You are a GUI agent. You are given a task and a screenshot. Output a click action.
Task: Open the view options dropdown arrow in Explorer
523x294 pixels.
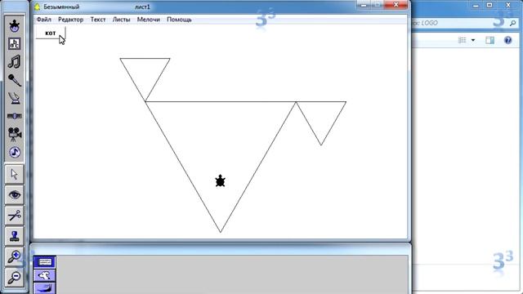(473, 40)
